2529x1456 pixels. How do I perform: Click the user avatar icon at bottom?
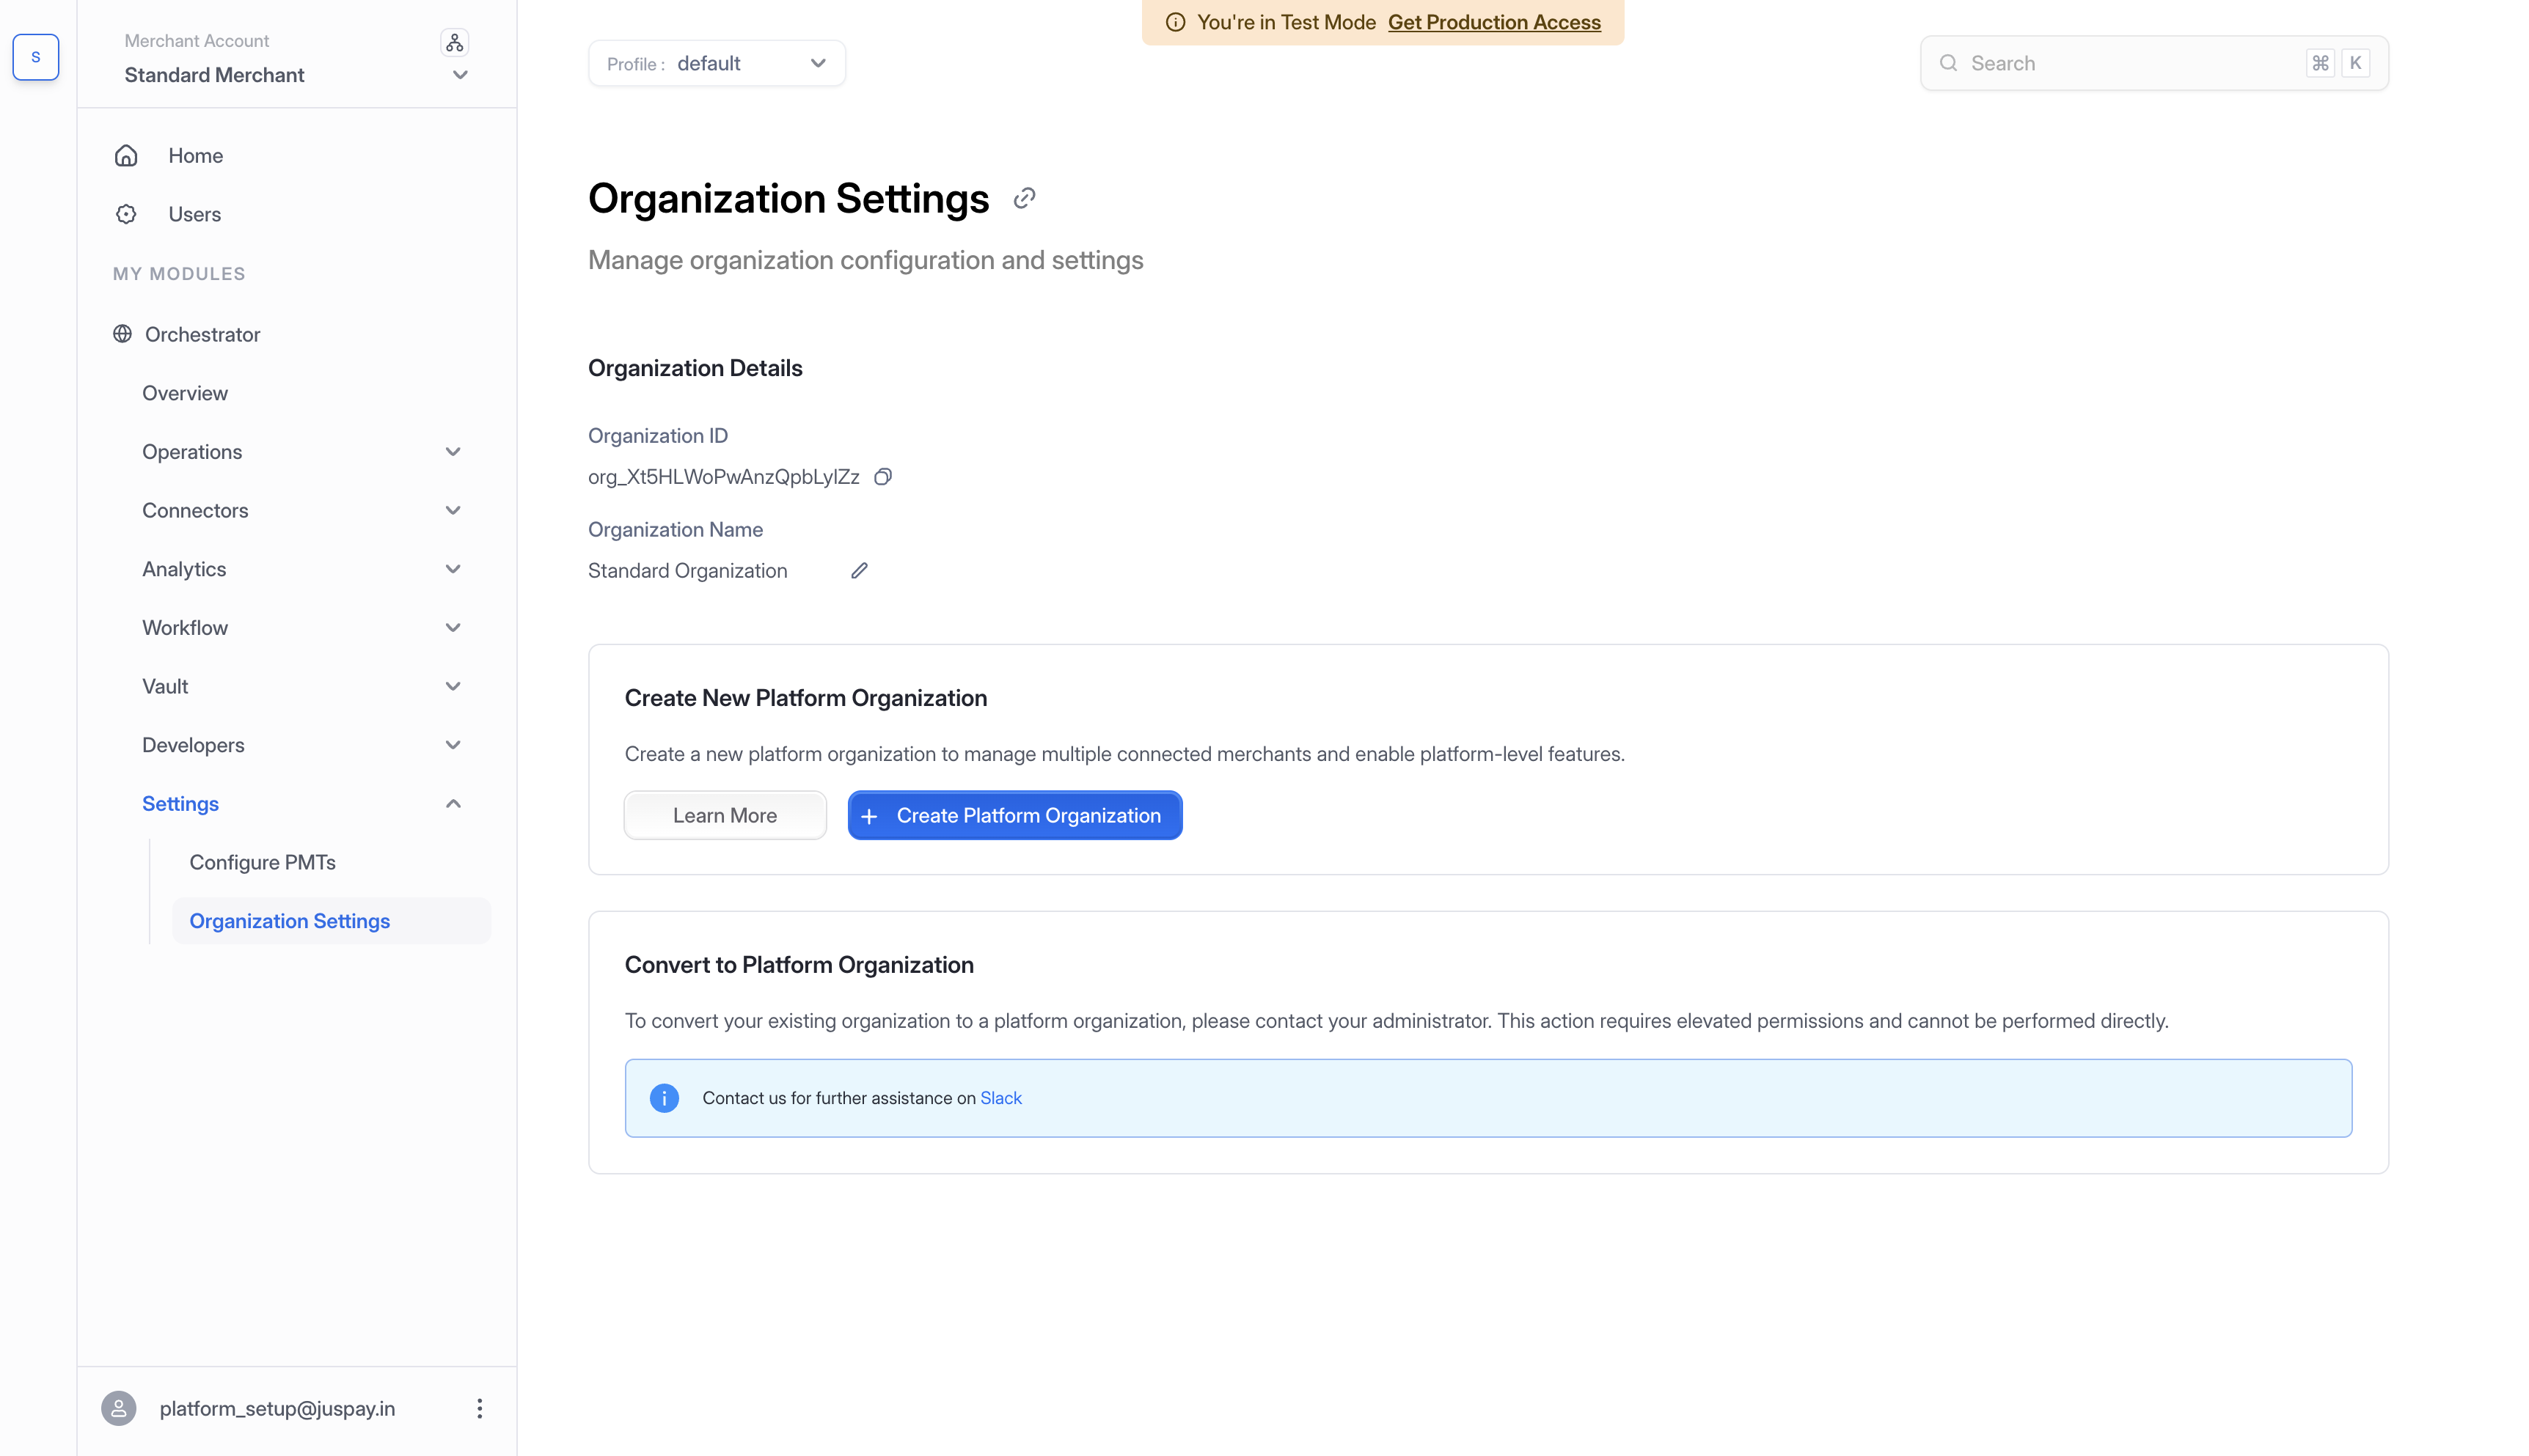119,1408
